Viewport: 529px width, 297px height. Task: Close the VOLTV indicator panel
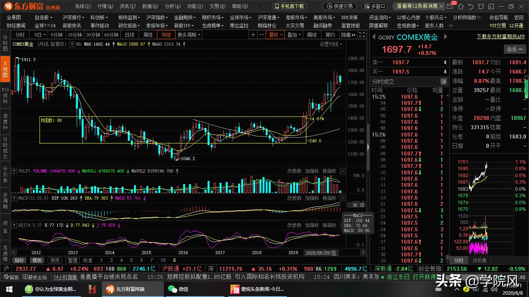[x=342, y=171]
